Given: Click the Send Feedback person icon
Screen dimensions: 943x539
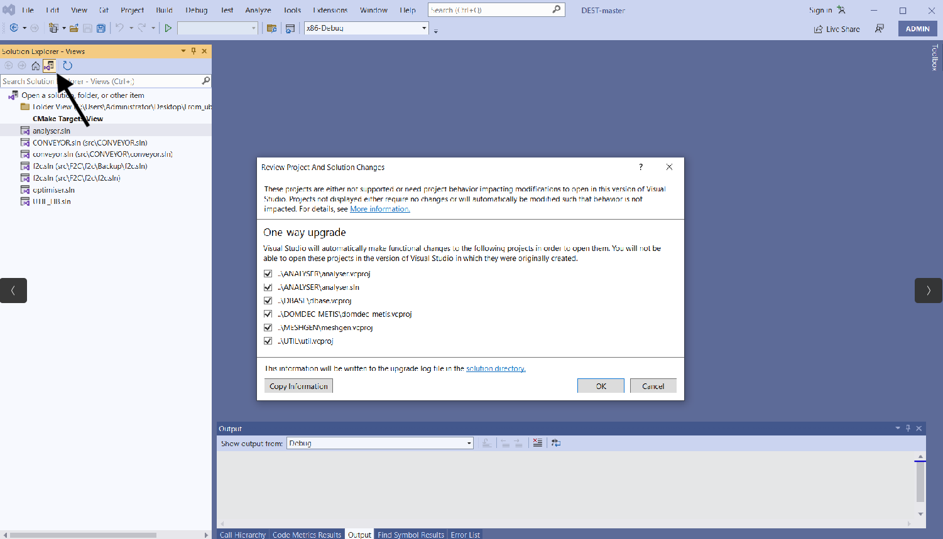Looking at the screenshot, I should click(880, 28).
